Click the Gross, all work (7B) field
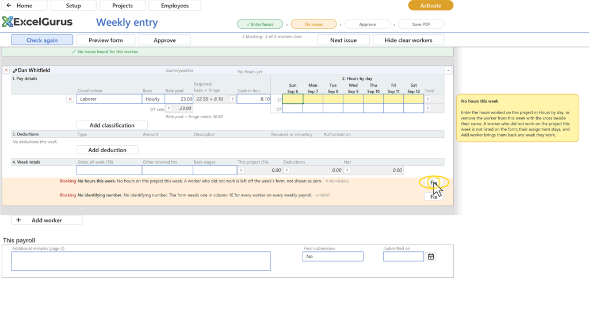This screenshot has width=589, height=318. pyautogui.click(x=109, y=170)
